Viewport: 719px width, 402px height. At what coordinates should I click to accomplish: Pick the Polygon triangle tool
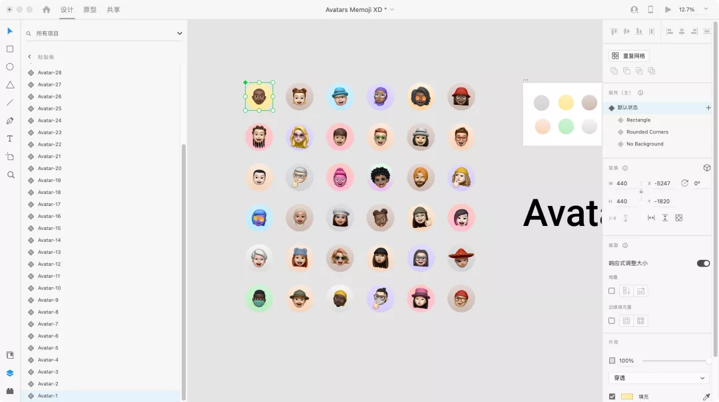pos(10,85)
